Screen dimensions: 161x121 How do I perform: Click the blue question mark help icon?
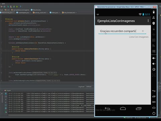click(x=20, y=7)
